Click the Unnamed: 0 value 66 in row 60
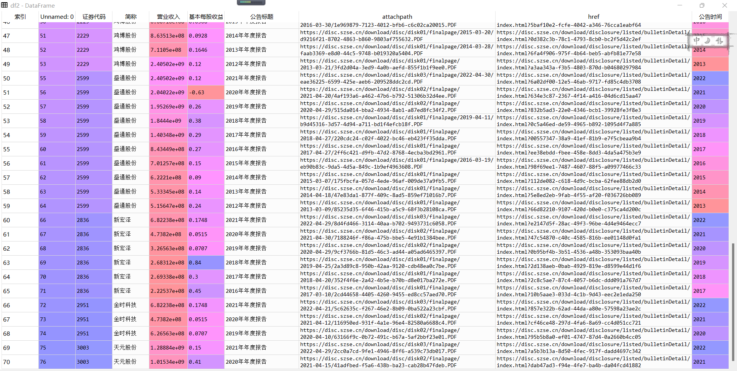Image resolution: width=737 pixels, height=371 pixels. (57, 220)
